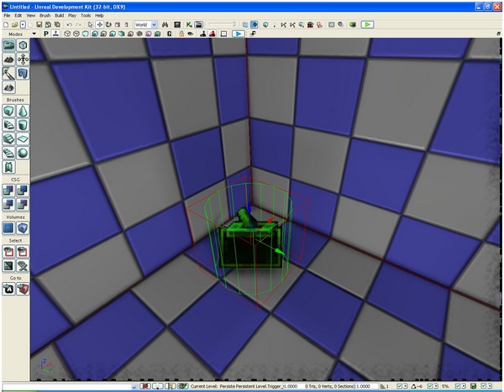504x392 pixels.
Task: Open UnrealKismet with the K icon
Action: [x=189, y=24]
